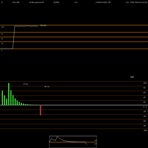Click the MR panel title
This screenshot has height=148, width=148.
[x=132, y=77]
